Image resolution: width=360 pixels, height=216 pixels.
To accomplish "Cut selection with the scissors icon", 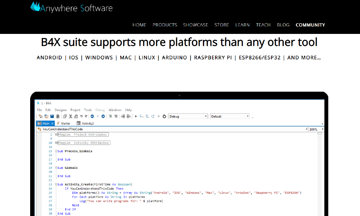I will (x=70, y=116).
